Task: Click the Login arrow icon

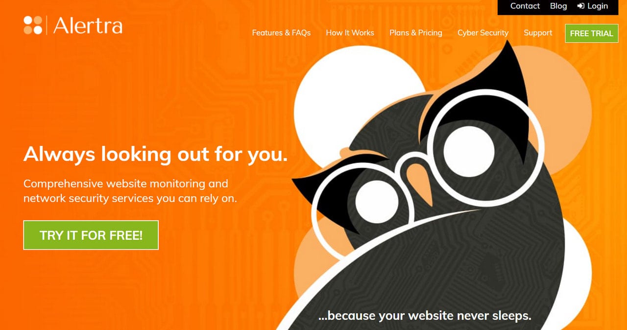Action: coord(581,6)
